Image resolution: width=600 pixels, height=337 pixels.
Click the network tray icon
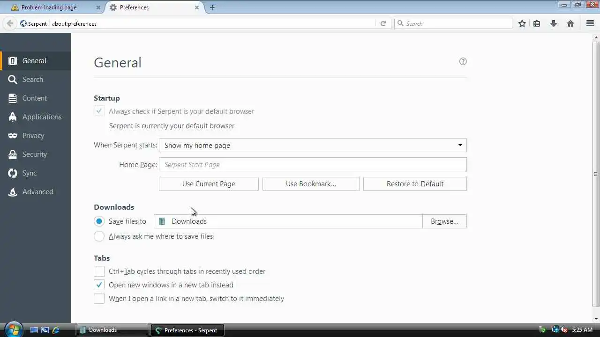(x=555, y=330)
